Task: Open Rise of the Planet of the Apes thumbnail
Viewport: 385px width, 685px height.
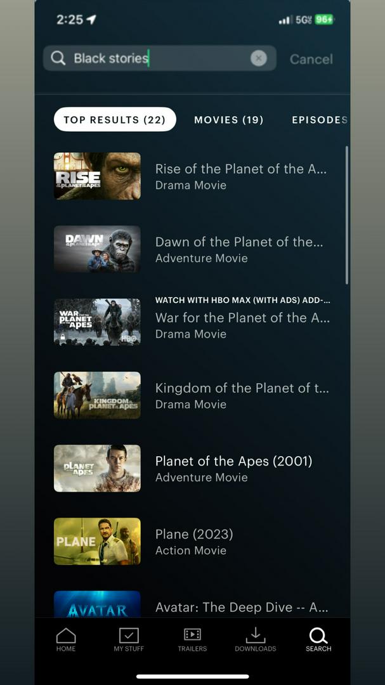Action: click(x=97, y=176)
